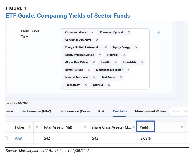Open the Management & Fees tab
Image resolution: width=194 pixels, height=158 pixels.
151,111
